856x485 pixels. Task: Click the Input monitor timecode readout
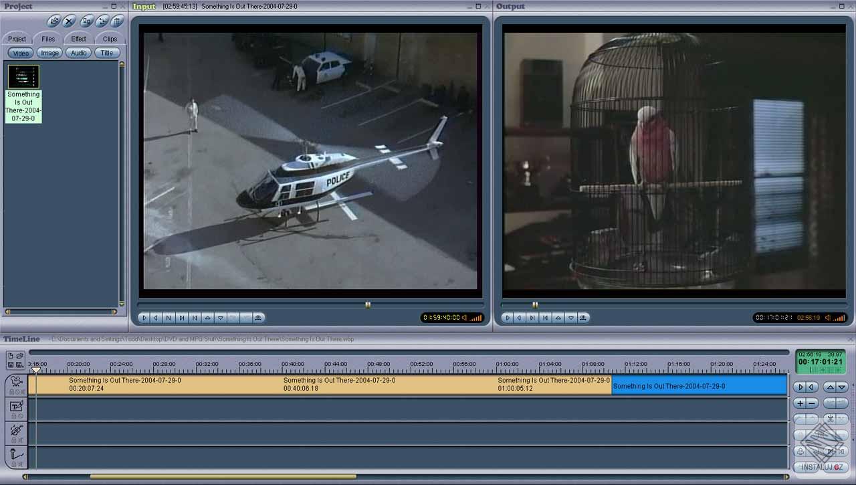pos(441,318)
